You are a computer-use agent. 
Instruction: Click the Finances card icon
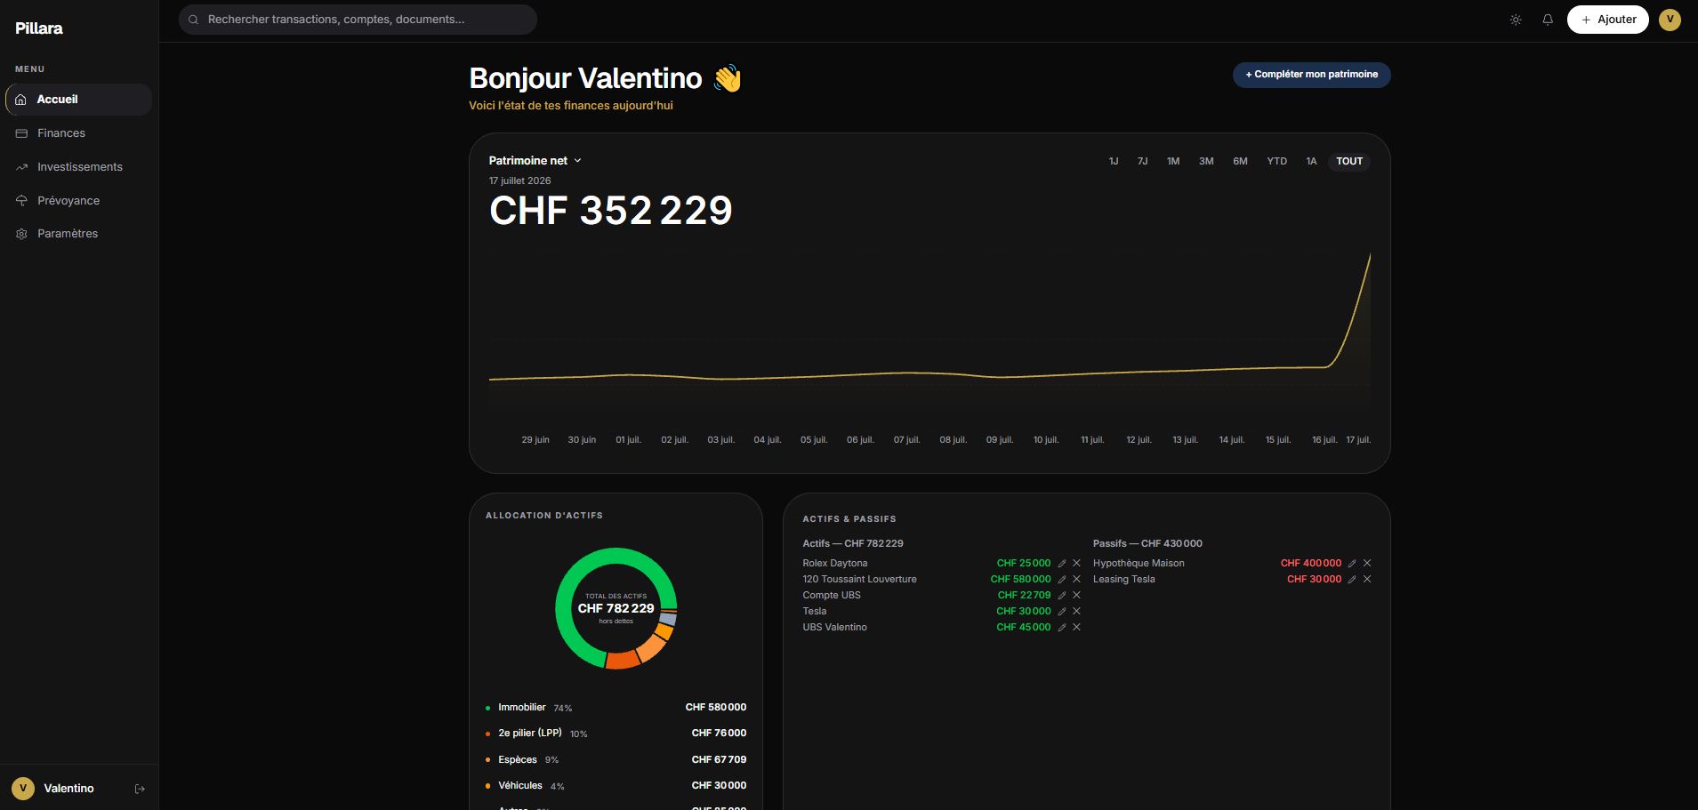[21, 133]
